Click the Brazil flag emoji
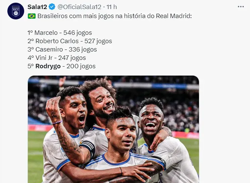Screen dimensions: 250x183 32,16
